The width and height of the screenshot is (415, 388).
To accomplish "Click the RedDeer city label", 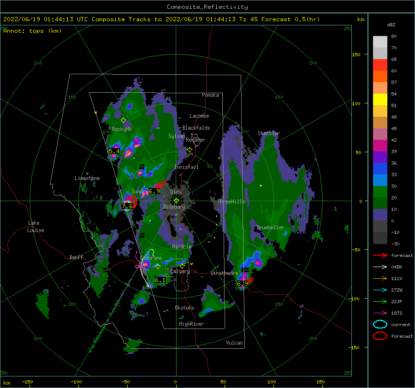I will [196, 140].
